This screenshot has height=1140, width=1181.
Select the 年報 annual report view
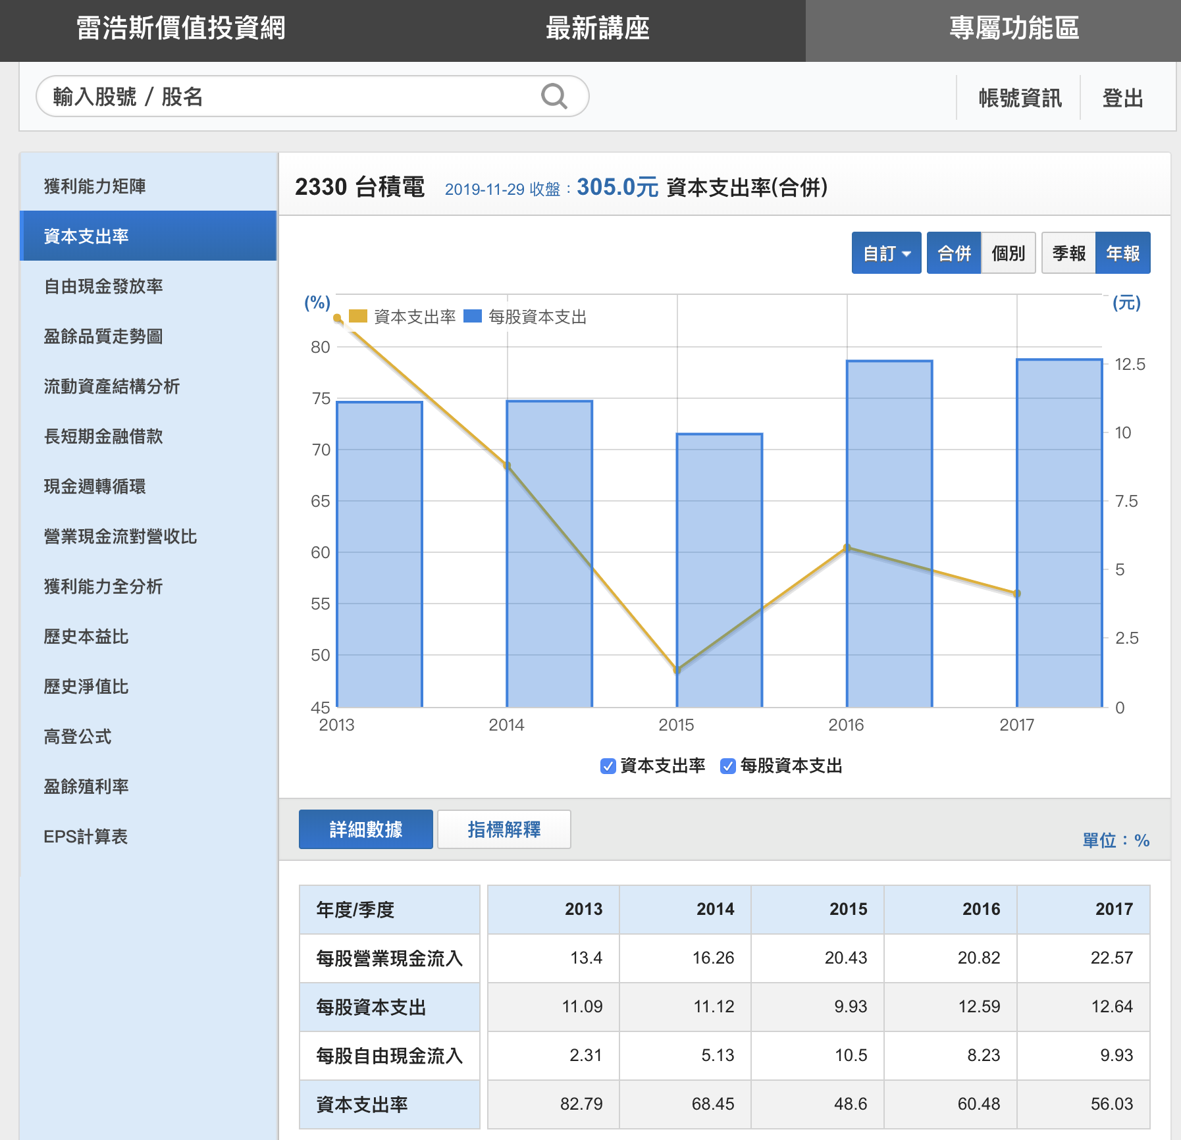1122,253
